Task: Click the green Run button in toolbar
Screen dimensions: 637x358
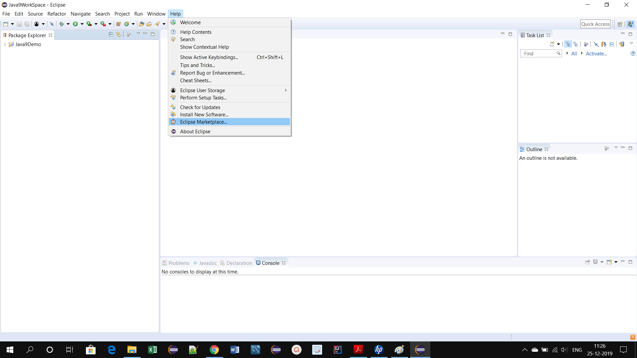Action: pos(75,24)
